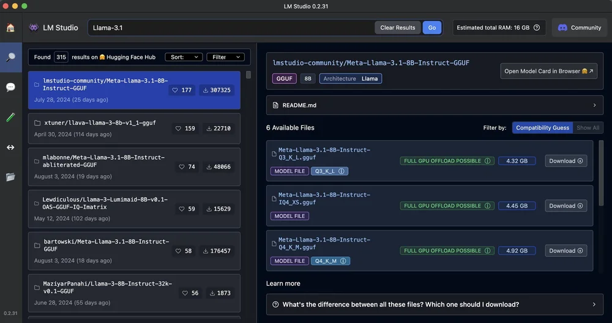Click the README.md document icon
This screenshot has width=612, height=323.
275,105
